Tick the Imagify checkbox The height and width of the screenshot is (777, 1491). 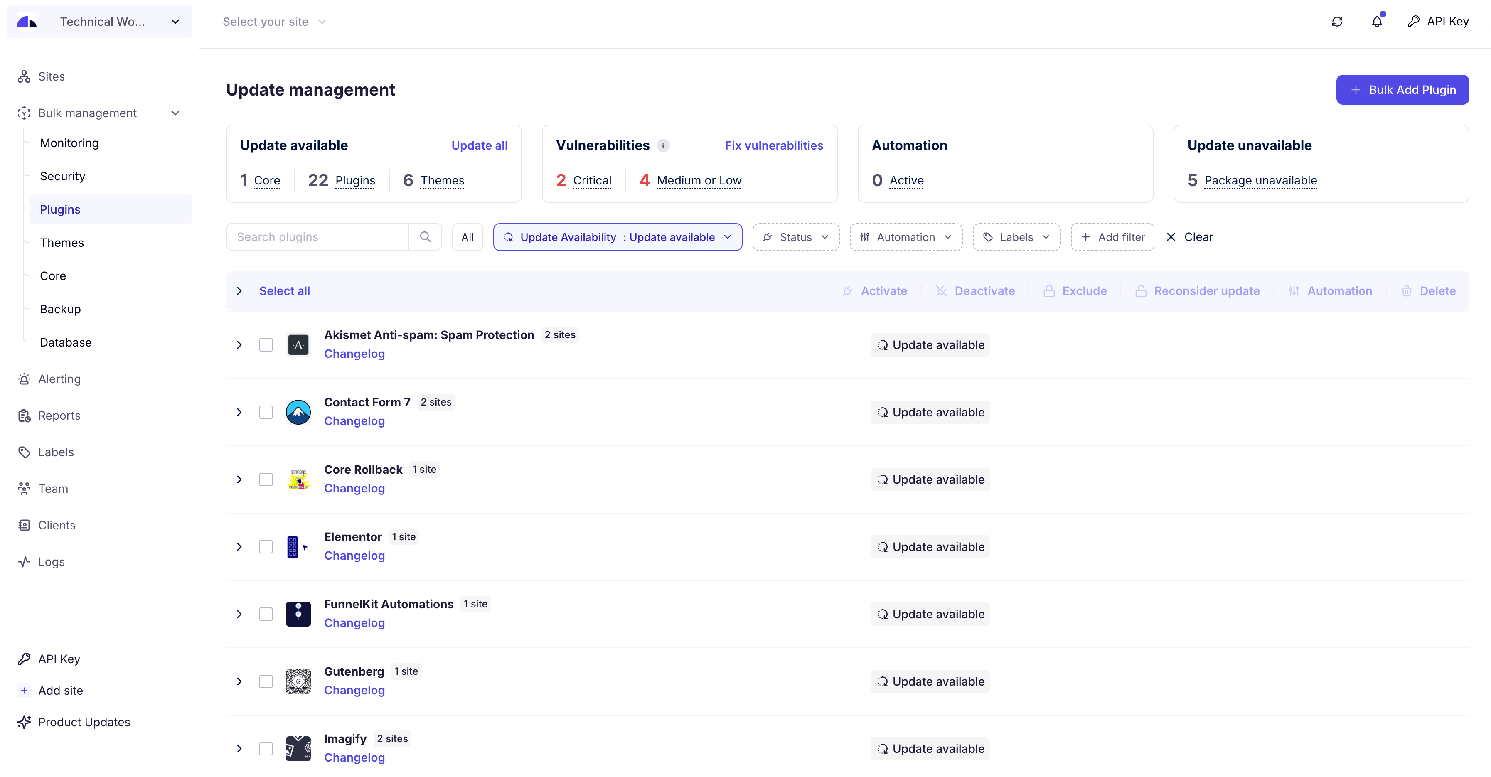[x=266, y=749]
